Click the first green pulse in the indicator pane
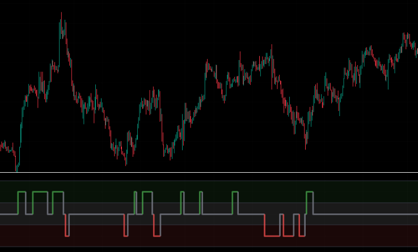This screenshot has width=418, height=252. coord(22,193)
